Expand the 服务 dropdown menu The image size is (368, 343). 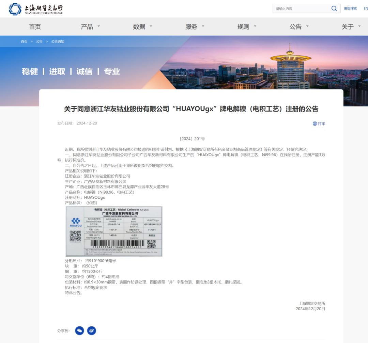coord(195,27)
